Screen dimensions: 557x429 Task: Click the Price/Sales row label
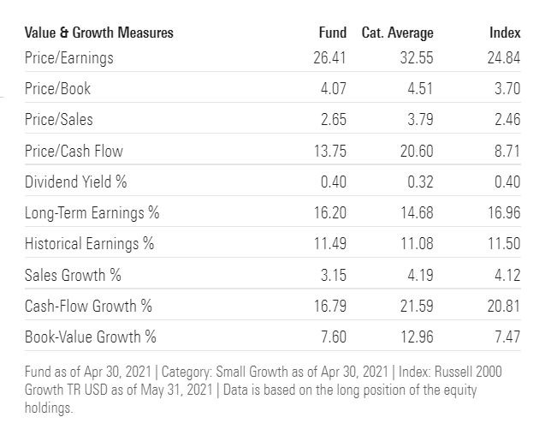point(58,120)
